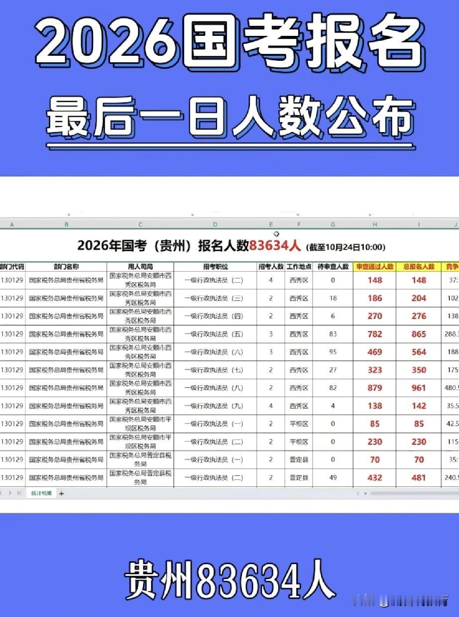The height and width of the screenshot is (617, 459).
Task: Click total applicants cell 961
Action: click(419, 388)
